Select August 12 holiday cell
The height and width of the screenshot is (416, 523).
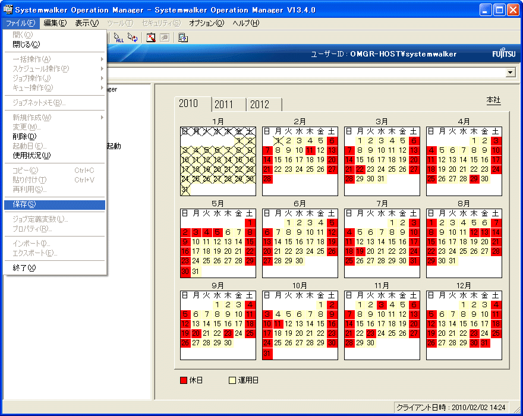(474, 232)
